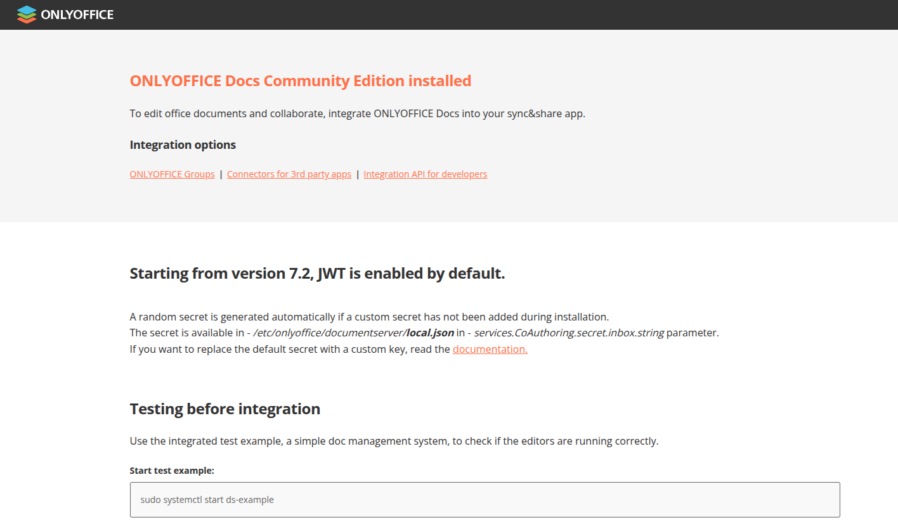Screen dimensions: 898x527
Task: Click the ONLYOFFICE logo in header
Action: point(65,15)
